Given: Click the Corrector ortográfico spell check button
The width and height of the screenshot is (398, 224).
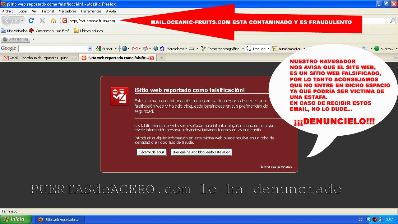Looking at the screenshot, I should (x=220, y=49).
